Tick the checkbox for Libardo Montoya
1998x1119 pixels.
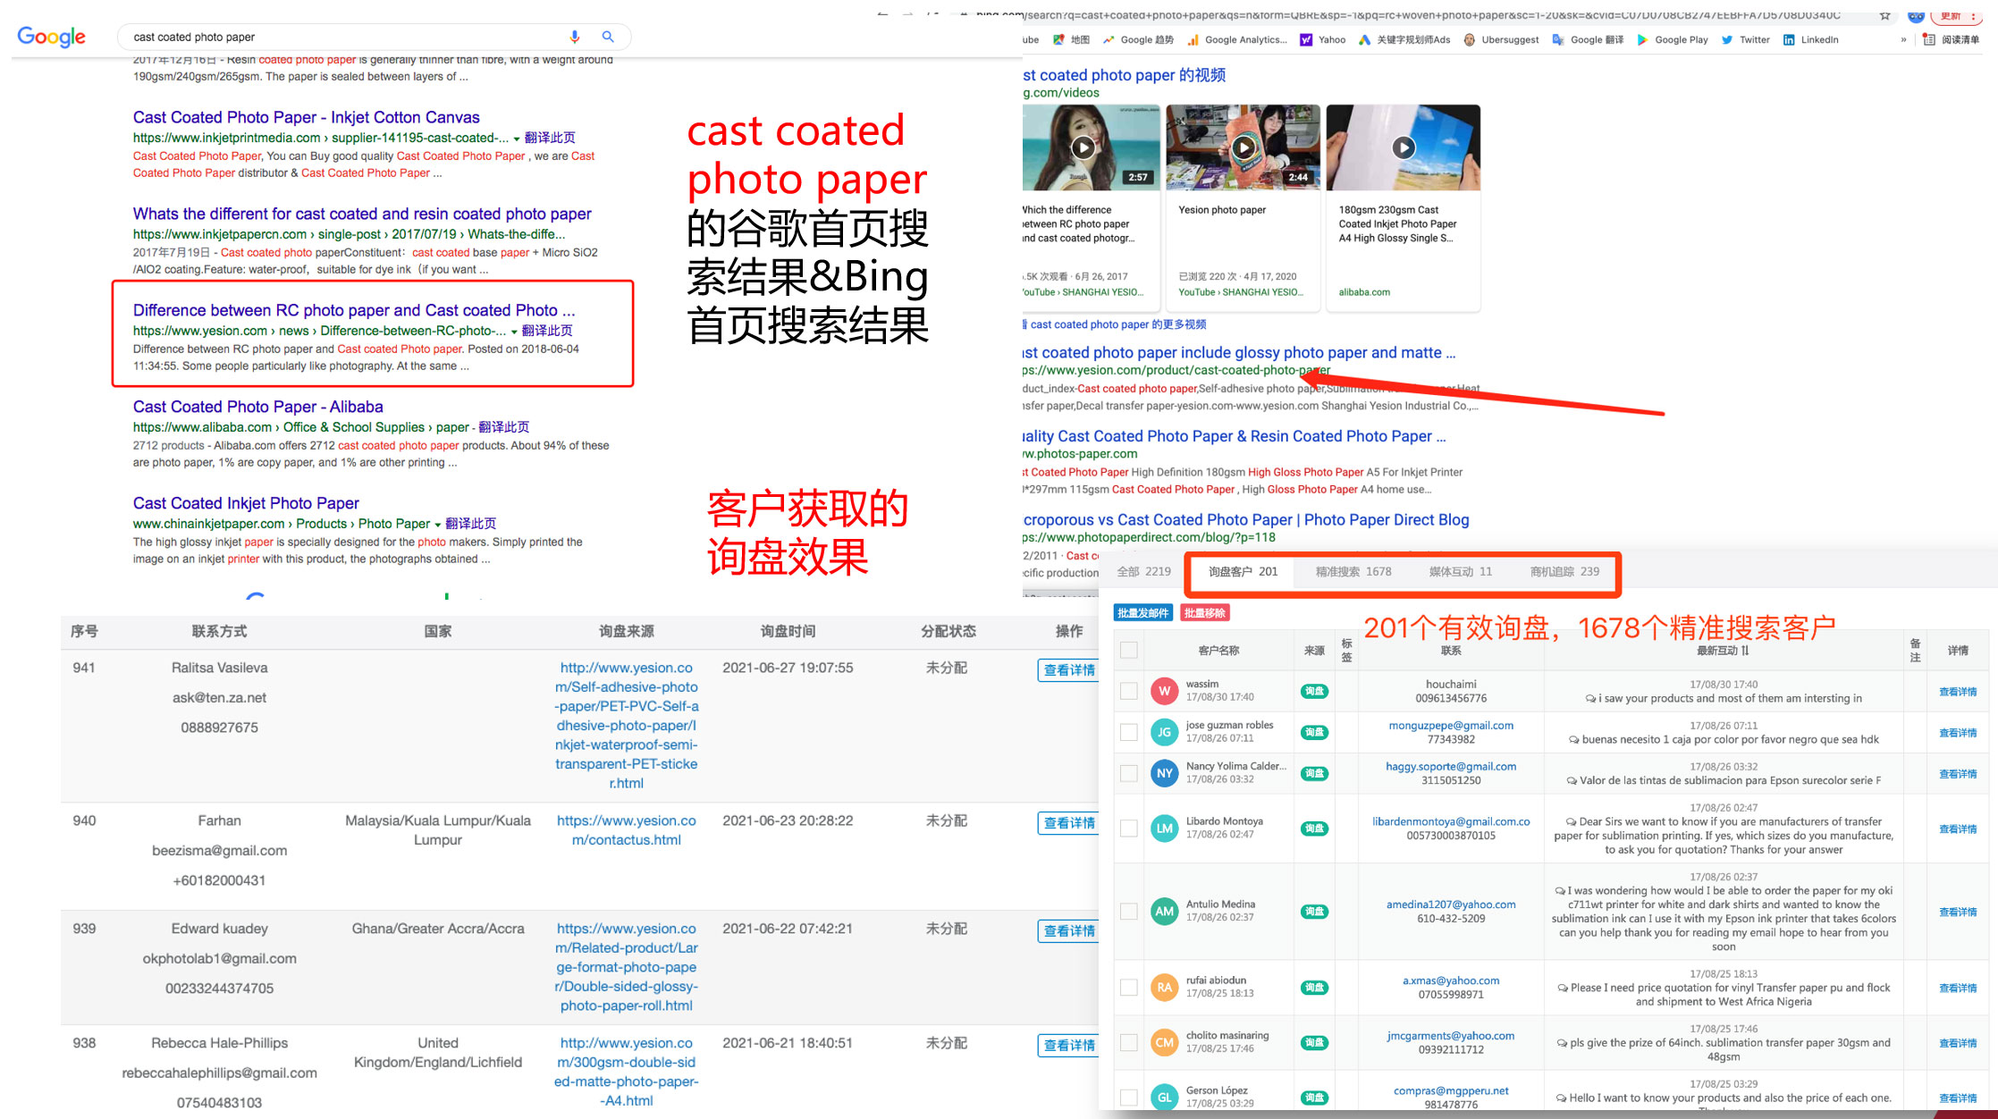point(1129,829)
